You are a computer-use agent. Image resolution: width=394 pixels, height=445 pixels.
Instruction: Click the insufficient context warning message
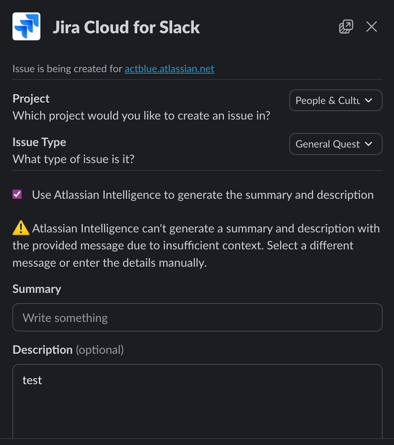196,245
